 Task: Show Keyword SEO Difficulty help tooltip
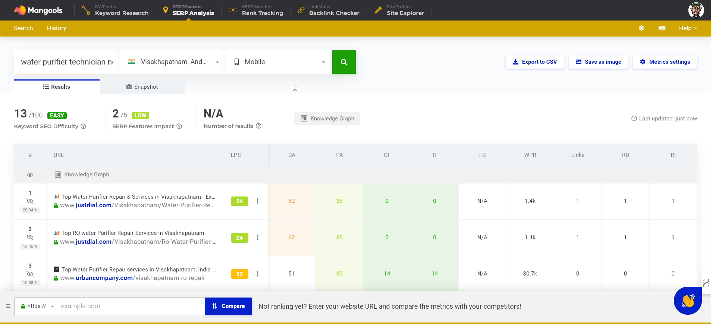(84, 126)
